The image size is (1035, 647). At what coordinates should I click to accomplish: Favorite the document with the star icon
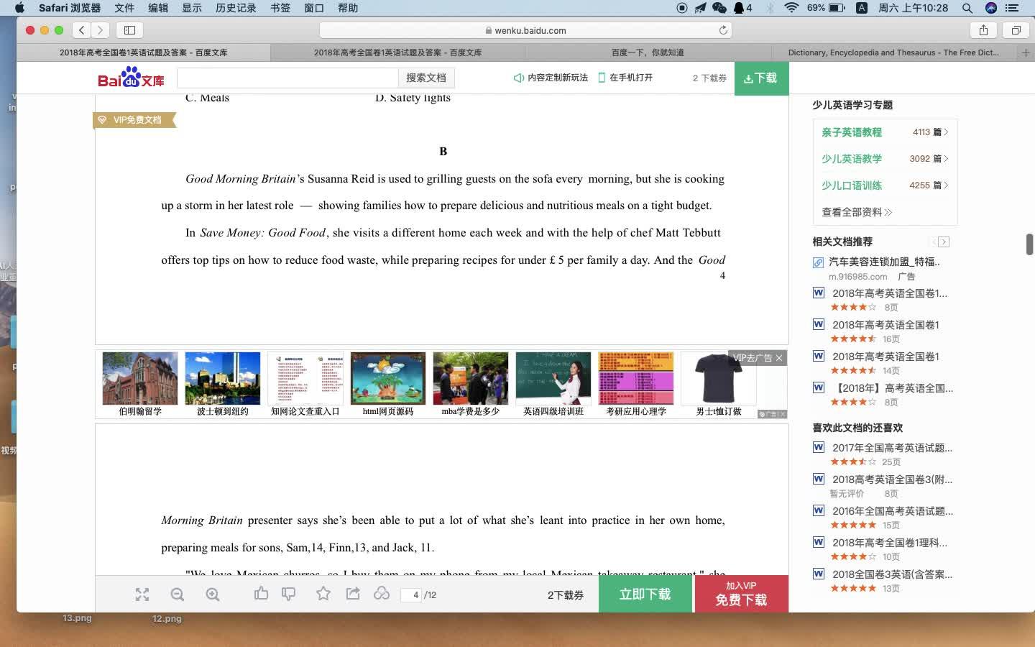pos(323,593)
